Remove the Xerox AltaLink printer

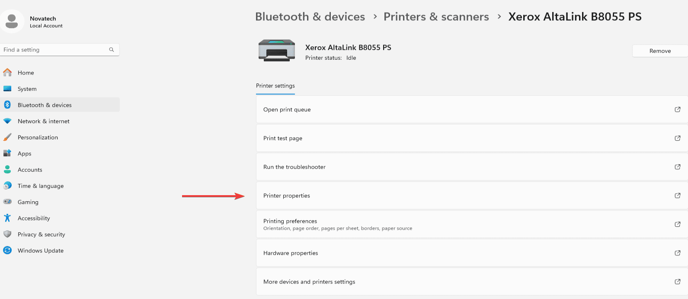point(660,51)
